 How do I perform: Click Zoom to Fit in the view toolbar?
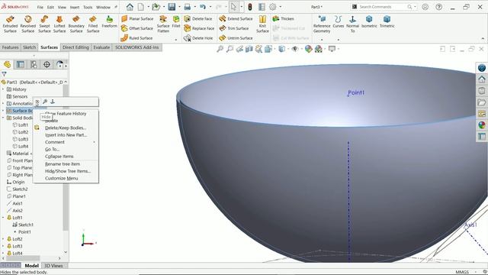220,49
